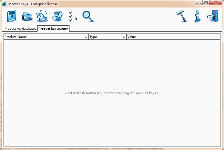Click the scan another computer icon

point(42,16)
